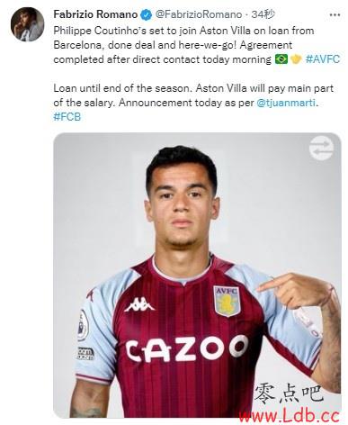This screenshot has width=348, height=425.
Task: Click the handshake emoji in tweet
Action: [x=296, y=59]
